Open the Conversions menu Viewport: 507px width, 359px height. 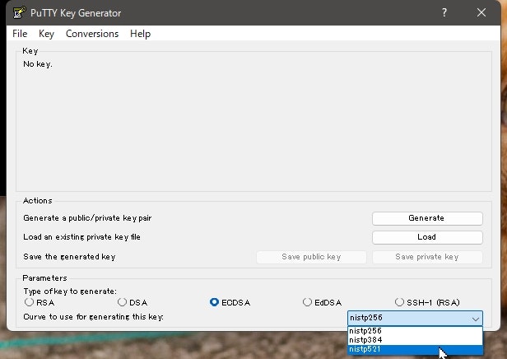point(92,34)
